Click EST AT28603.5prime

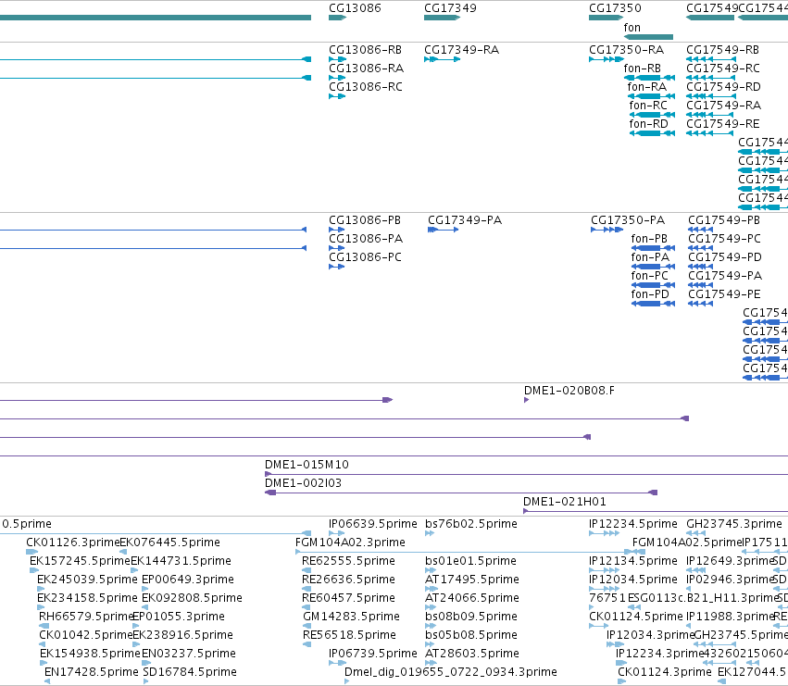tap(472, 654)
